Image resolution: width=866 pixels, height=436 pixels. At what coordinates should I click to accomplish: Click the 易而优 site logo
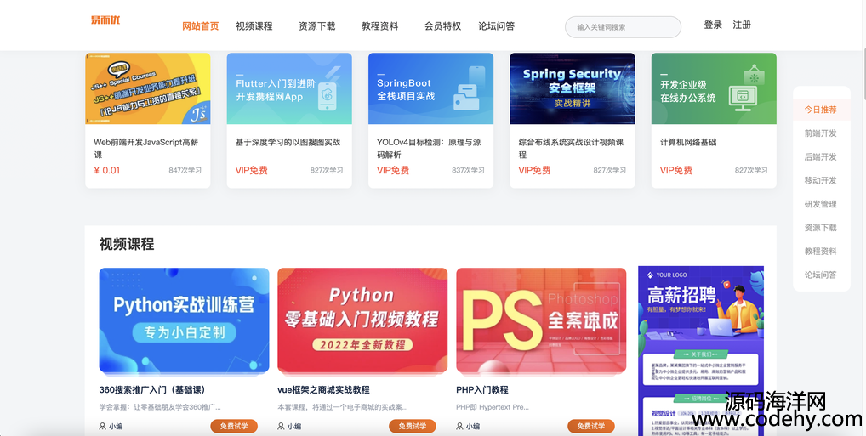pos(105,20)
